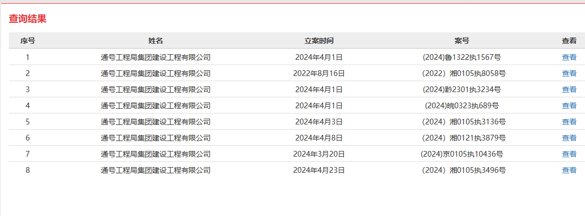Click the 查看 column header
This screenshot has height=216, width=585.
click(x=569, y=41)
